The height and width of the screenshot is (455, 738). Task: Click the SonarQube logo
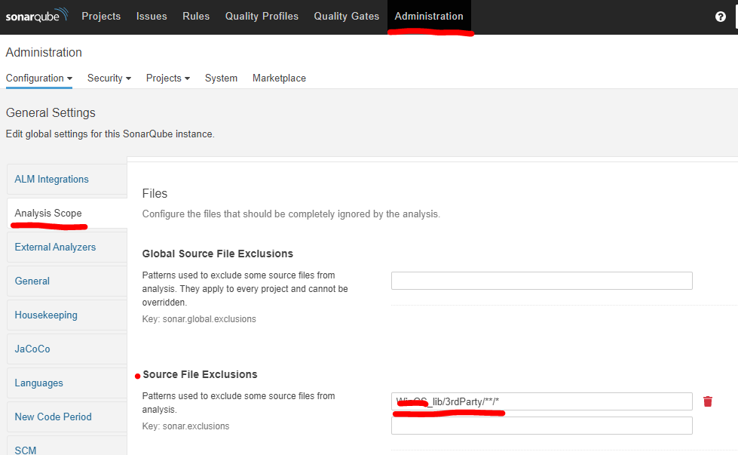(x=37, y=16)
